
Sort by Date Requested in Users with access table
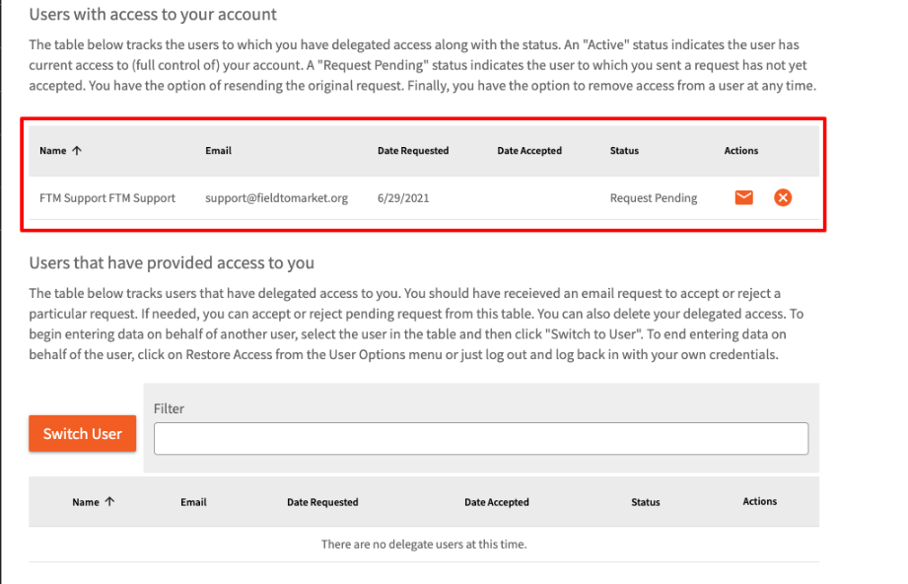click(412, 151)
